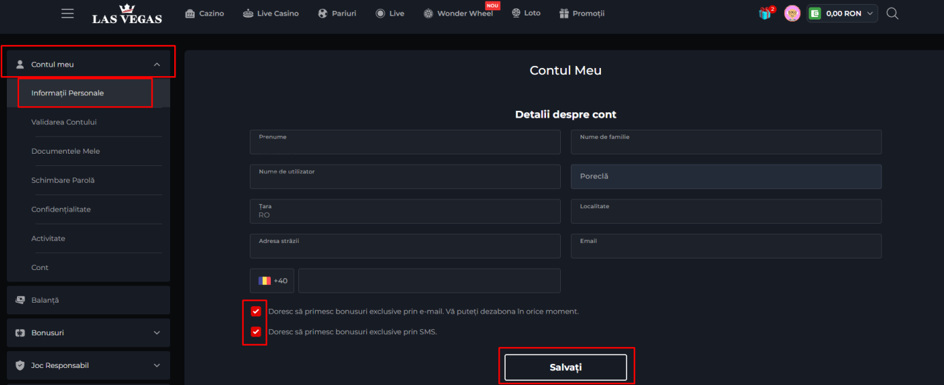This screenshot has width=944, height=385.
Task: Open the gift box notifications icon
Action: point(766,14)
